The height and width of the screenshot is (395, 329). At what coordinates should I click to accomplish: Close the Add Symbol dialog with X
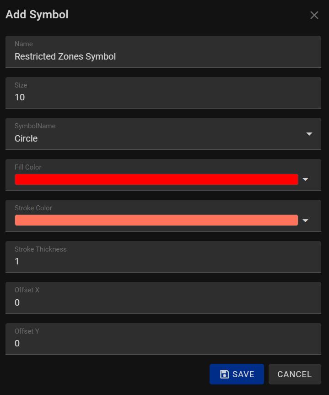314,15
